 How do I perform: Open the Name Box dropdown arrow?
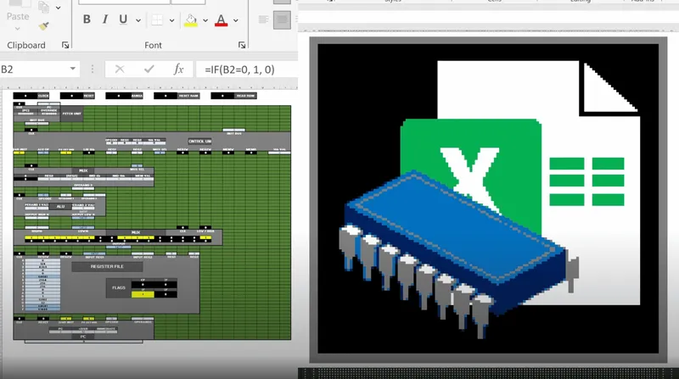coord(73,69)
